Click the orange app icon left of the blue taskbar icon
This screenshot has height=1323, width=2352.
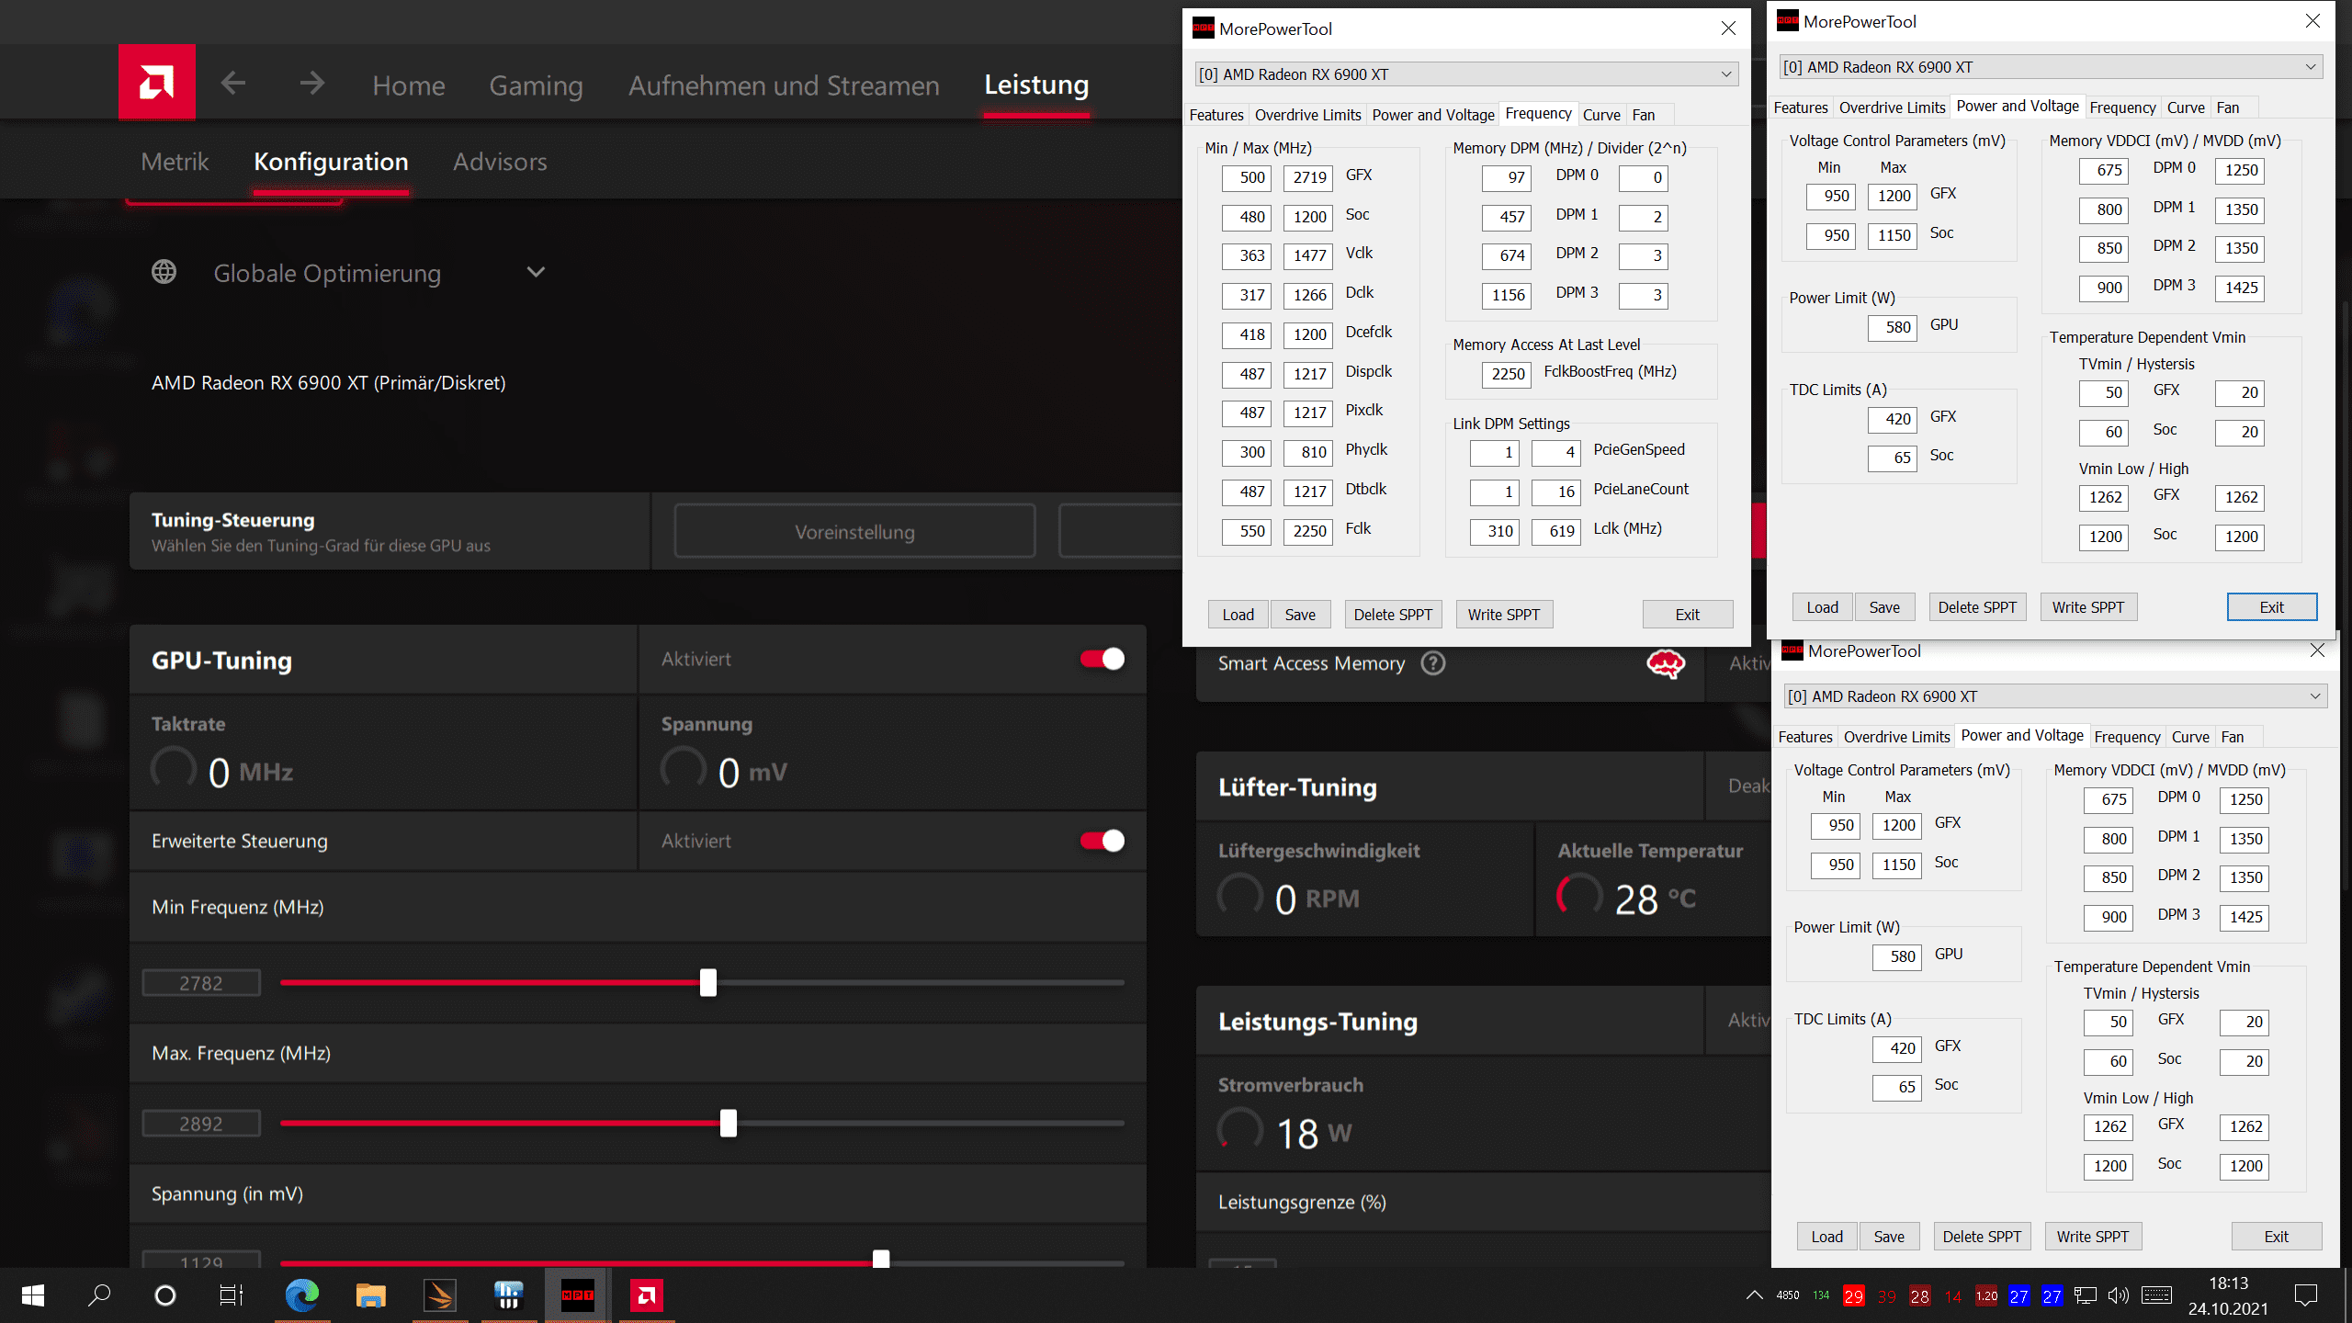tap(439, 1295)
